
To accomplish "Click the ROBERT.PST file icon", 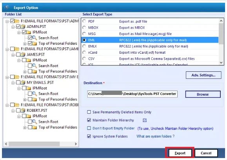I will click(x=23, y=111).
